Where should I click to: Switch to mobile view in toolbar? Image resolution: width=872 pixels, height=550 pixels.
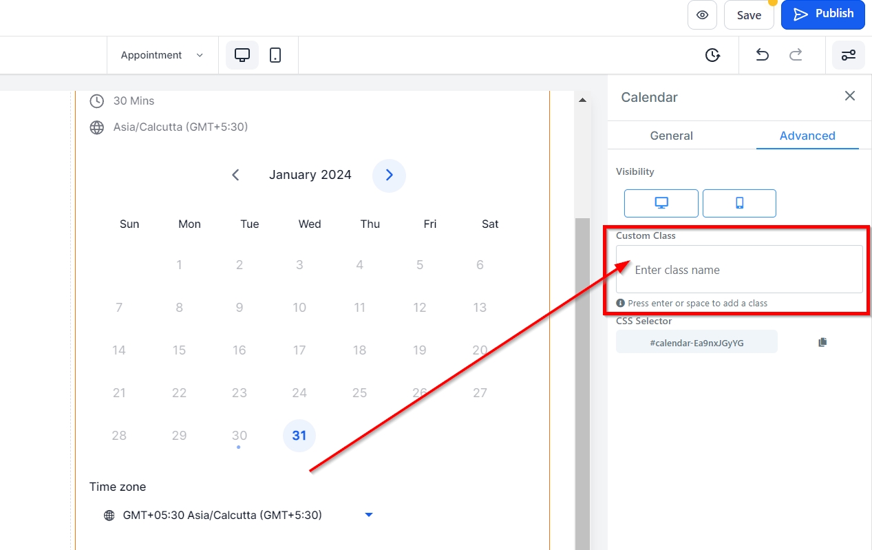coord(275,55)
